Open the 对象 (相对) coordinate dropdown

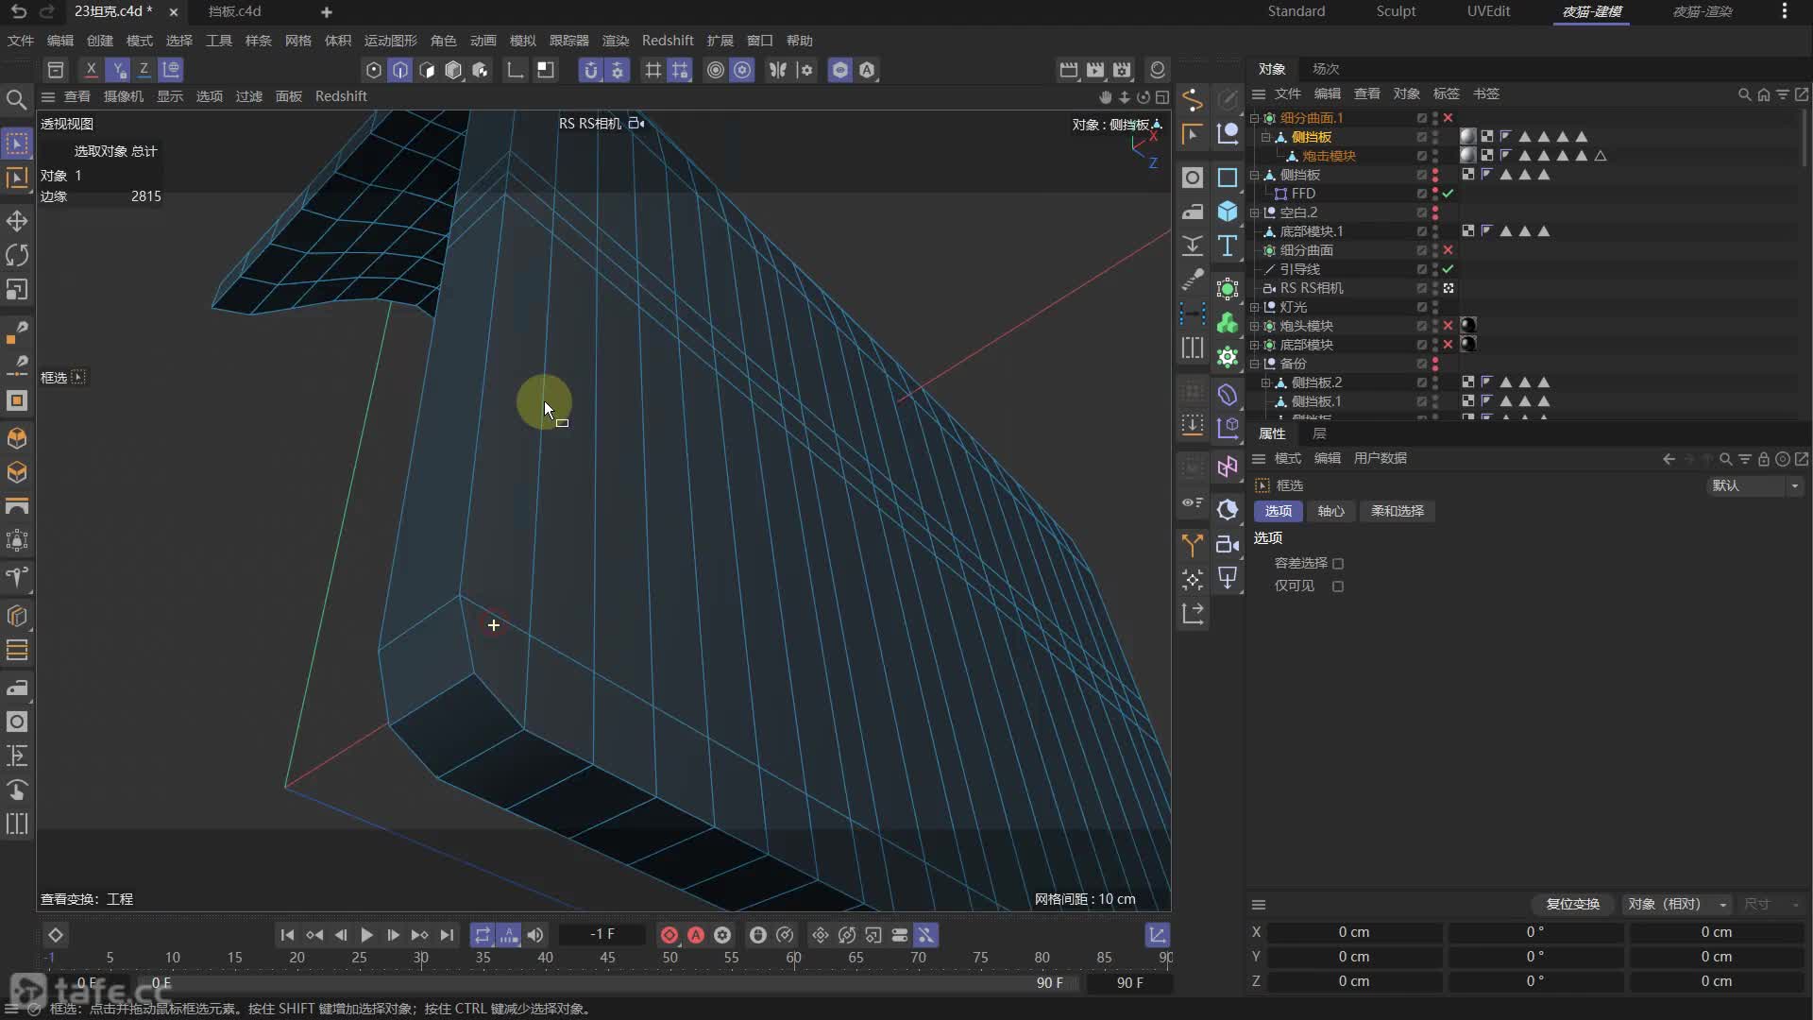coord(1677,904)
